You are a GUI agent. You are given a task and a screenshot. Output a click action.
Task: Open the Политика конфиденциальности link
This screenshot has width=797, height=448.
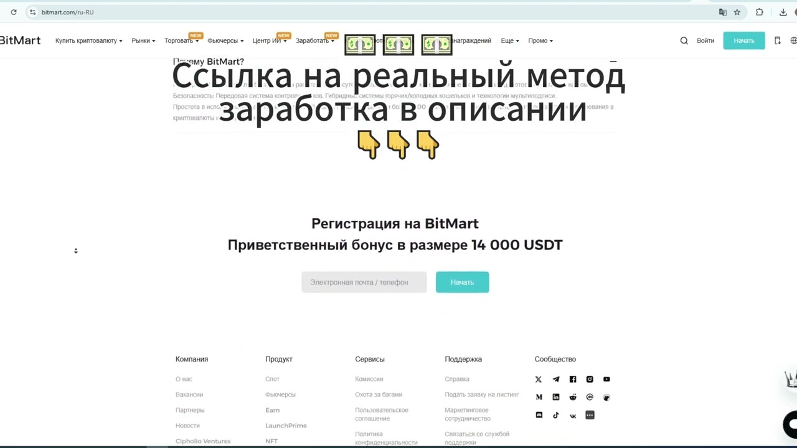[x=386, y=438]
